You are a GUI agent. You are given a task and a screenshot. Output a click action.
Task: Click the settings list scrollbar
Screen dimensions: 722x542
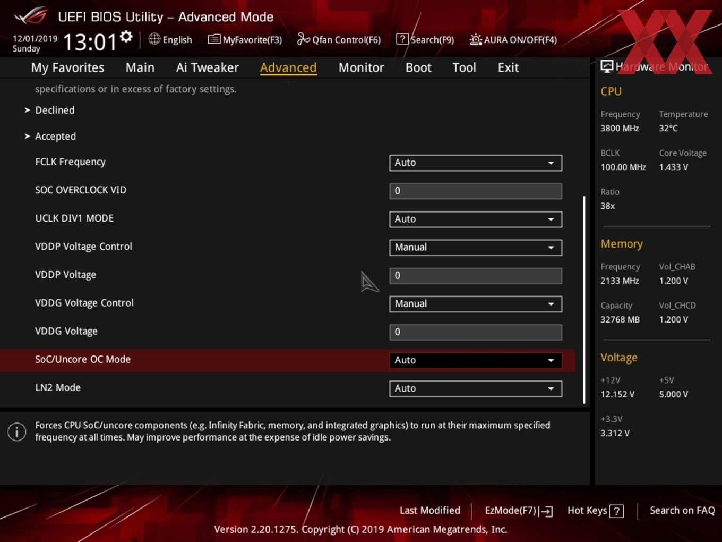coord(584,300)
